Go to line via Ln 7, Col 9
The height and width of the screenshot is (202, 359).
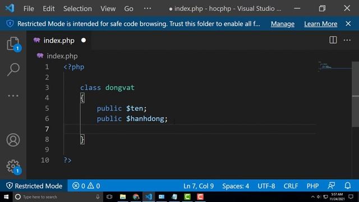pos(199,186)
